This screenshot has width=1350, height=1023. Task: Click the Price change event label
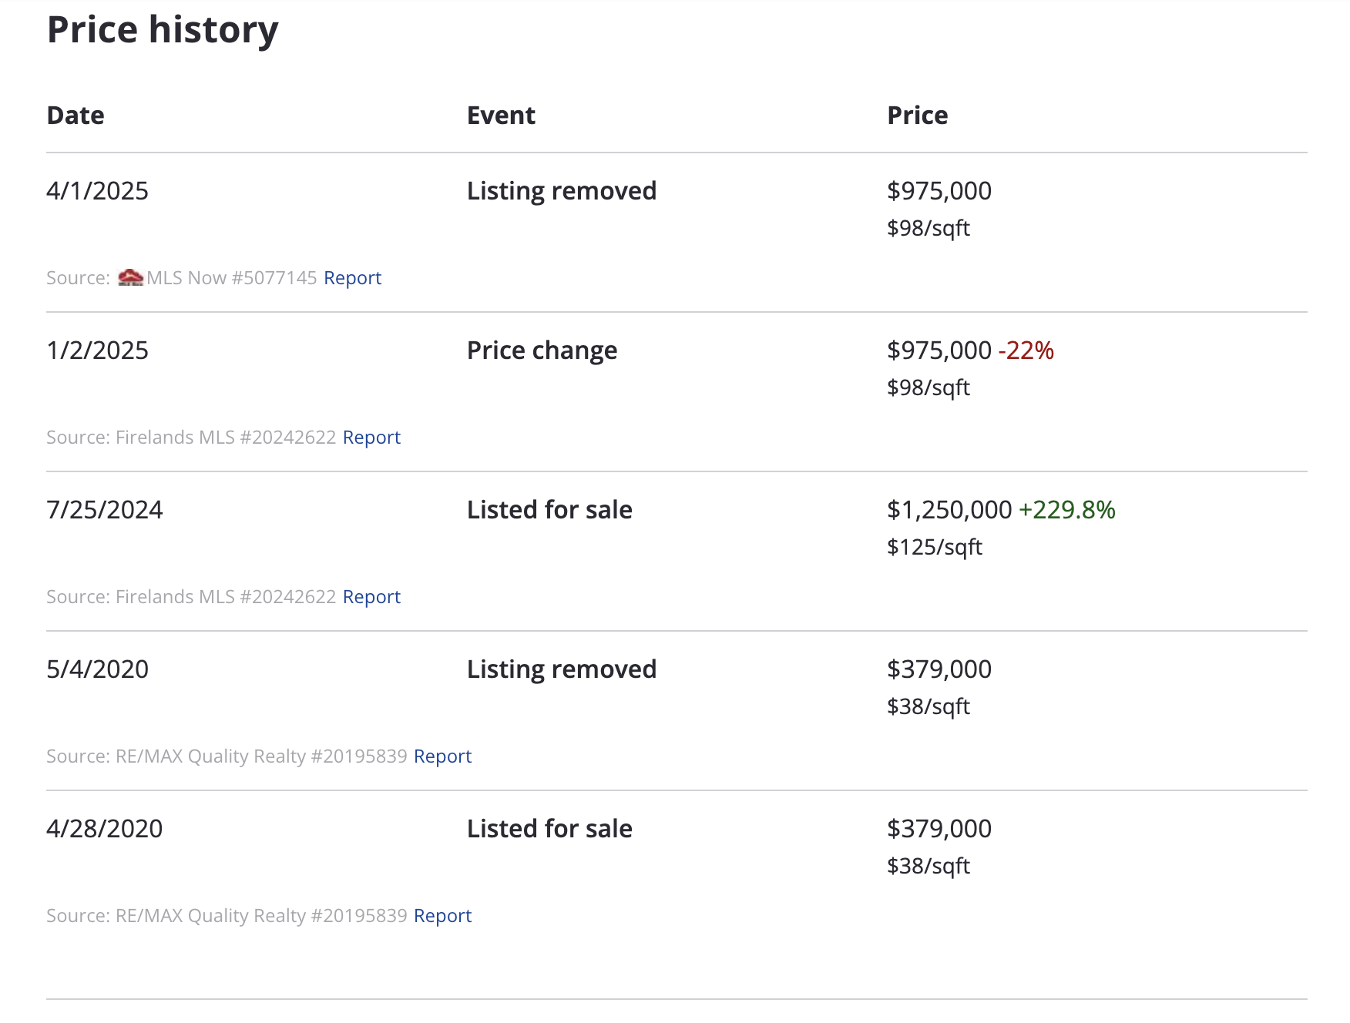pyautogui.click(x=542, y=351)
